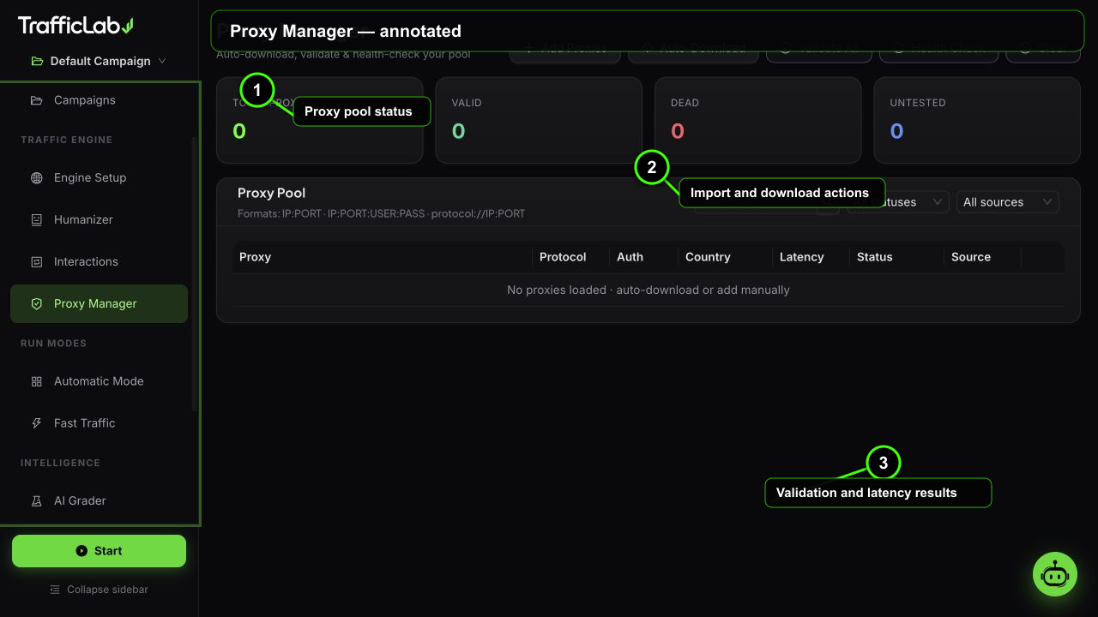Click the AI Grader flask icon
The height and width of the screenshot is (617, 1098).
pyautogui.click(x=36, y=501)
